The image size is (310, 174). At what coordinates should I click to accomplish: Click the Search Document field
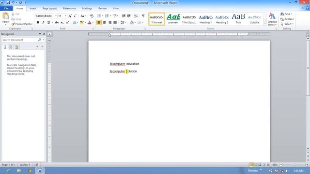coord(19,40)
